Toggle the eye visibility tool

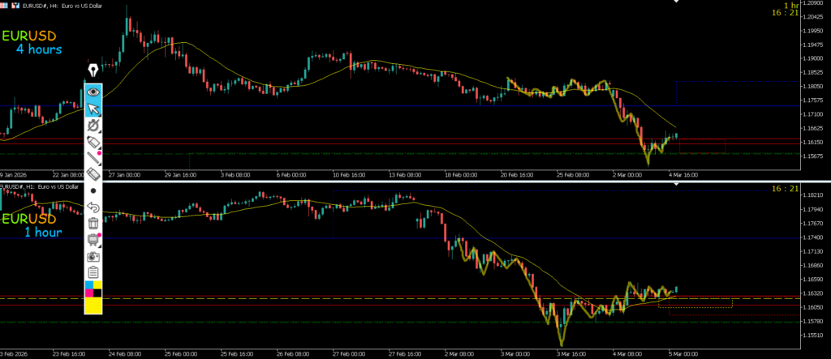pyautogui.click(x=93, y=92)
